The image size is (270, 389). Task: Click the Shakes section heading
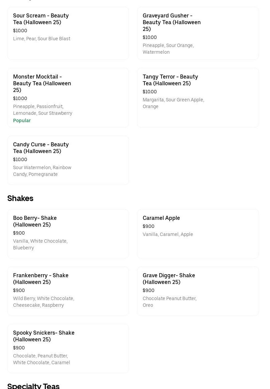(x=20, y=198)
